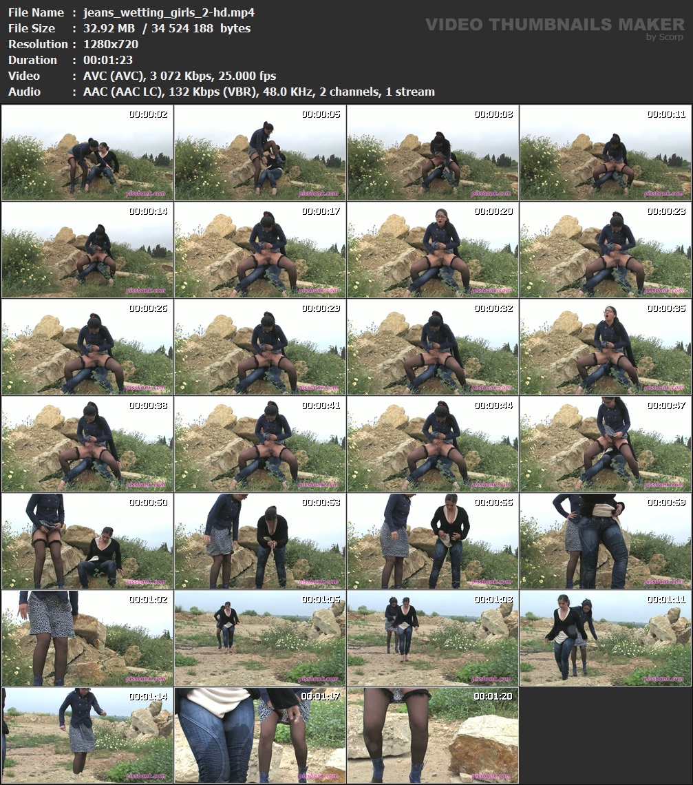Click the Duration value 00:01:23
Viewport: 693px width, 785px height.
108,60
